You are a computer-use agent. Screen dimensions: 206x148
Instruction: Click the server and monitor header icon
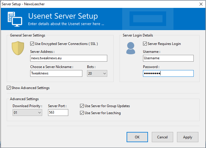click(15, 19)
